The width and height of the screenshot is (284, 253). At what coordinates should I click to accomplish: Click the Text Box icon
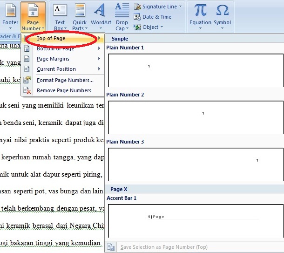pyautogui.click(x=60, y=10)
